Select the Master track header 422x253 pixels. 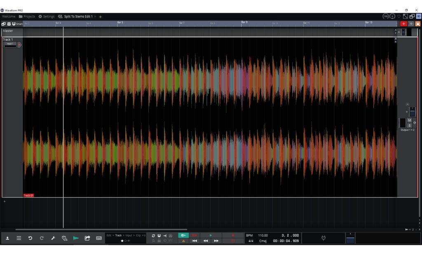tap(12, 32)
